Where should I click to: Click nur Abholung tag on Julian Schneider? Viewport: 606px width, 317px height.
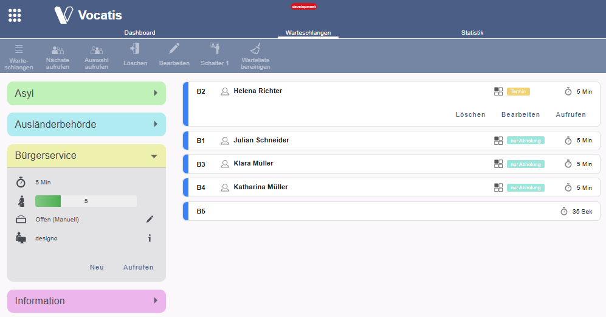526,141
